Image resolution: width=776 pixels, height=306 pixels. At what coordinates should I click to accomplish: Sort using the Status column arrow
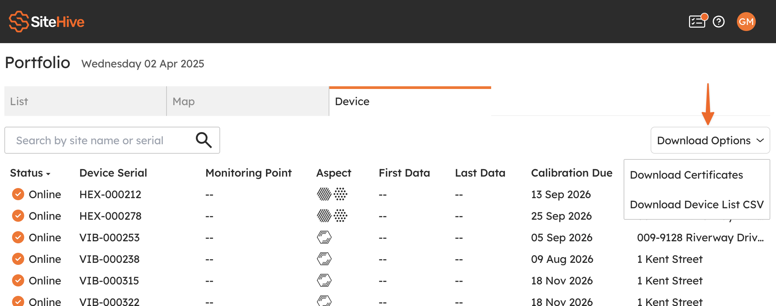pos(48,174)
